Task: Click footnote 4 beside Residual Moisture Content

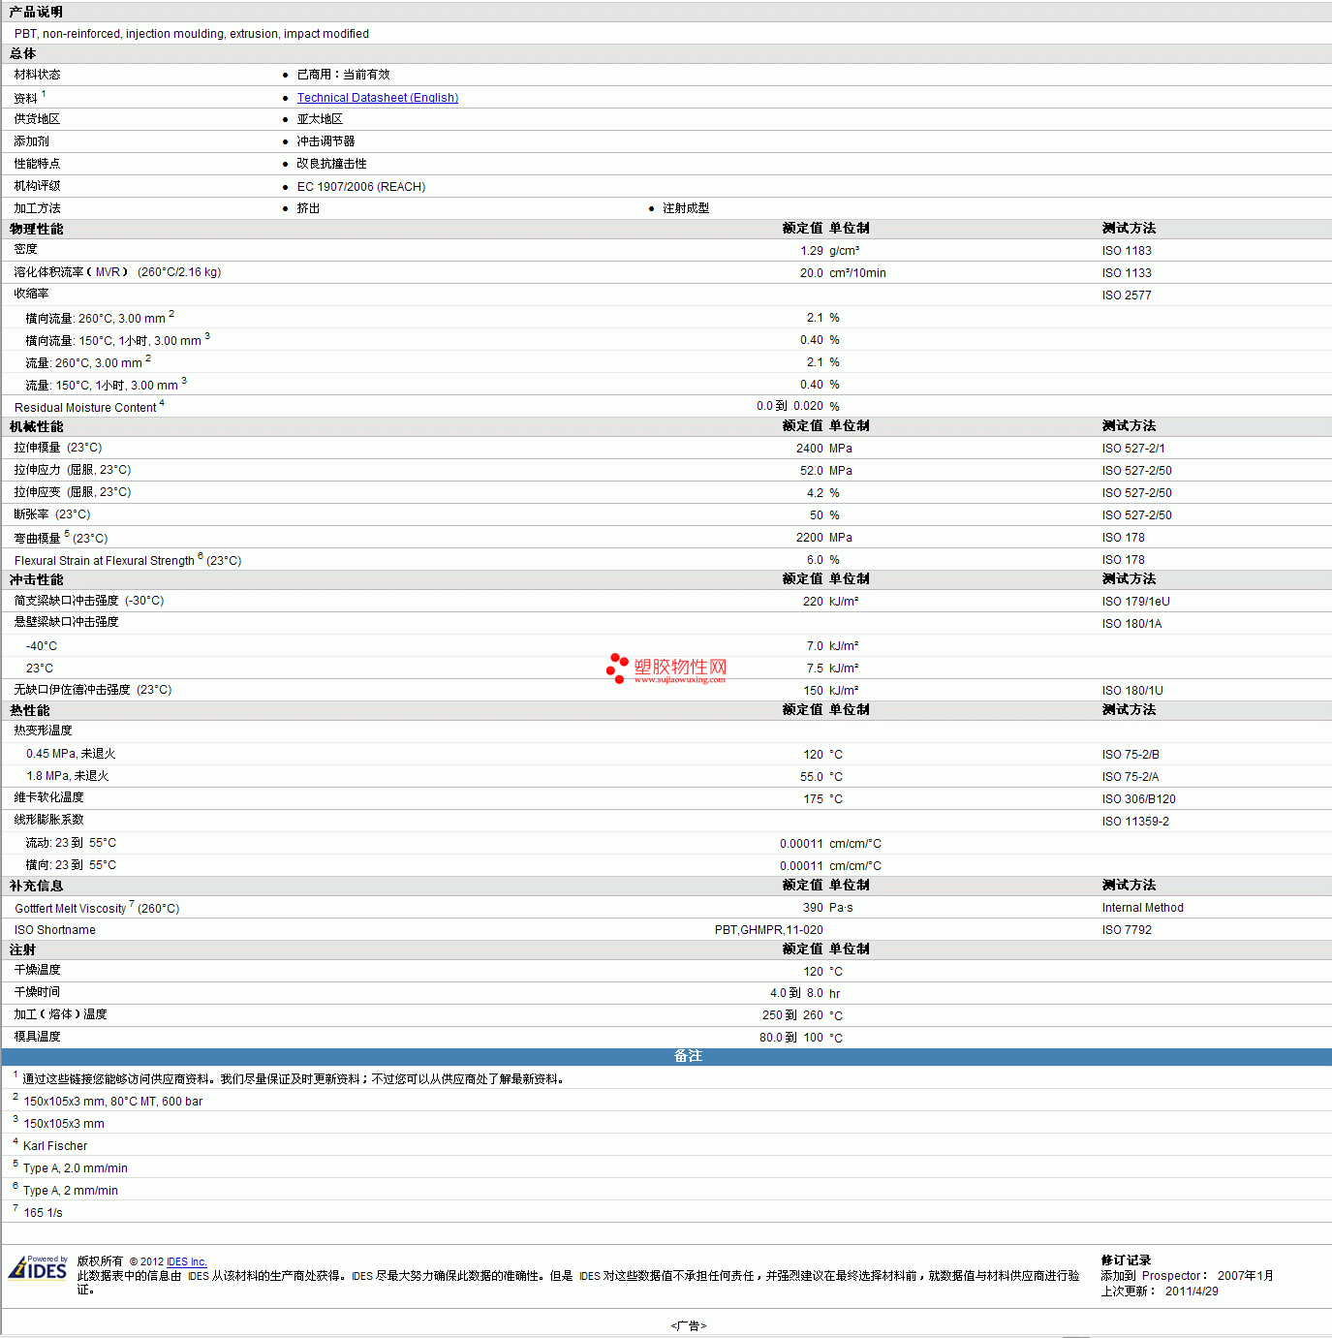Action: click(162, 403)
